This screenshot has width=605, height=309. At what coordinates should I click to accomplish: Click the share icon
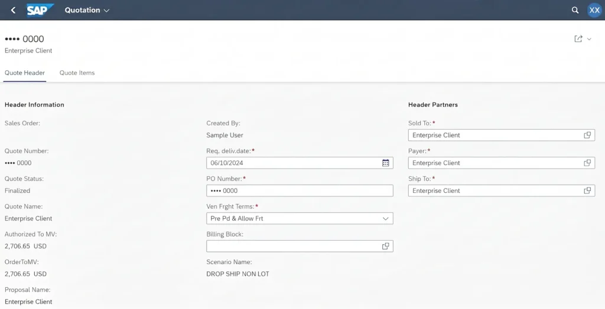[578, 38]
